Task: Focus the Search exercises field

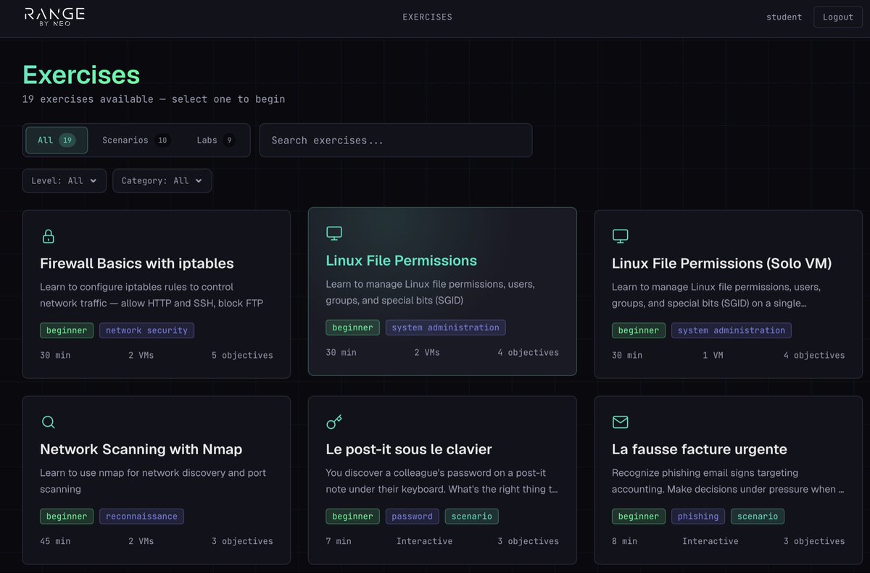Action: point(396,140)
